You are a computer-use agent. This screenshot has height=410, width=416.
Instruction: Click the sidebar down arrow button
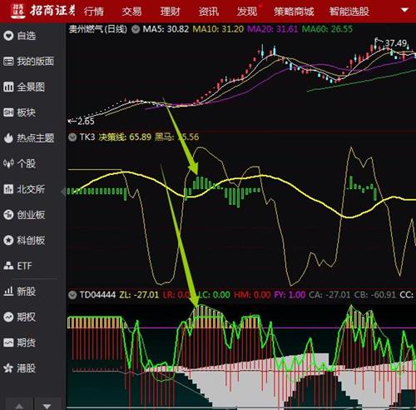point(47,405)
